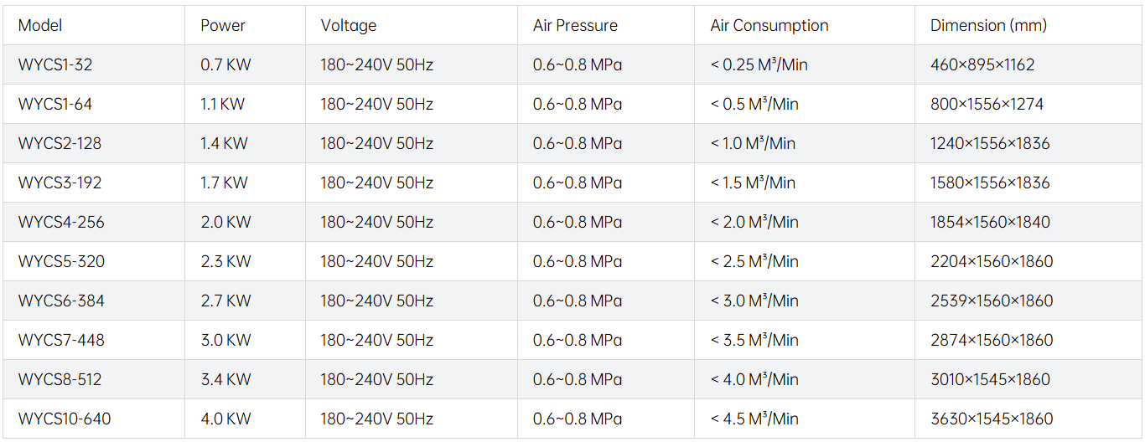Click the Dimension (mm) column header

[988, 25]
